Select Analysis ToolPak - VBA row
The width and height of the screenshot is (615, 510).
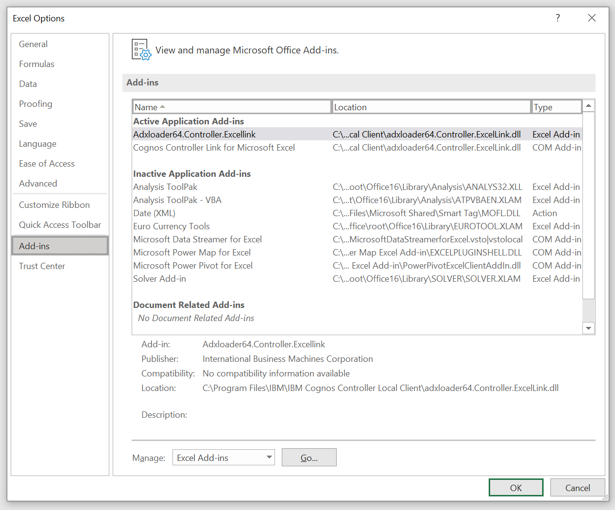tap(357, 200)
